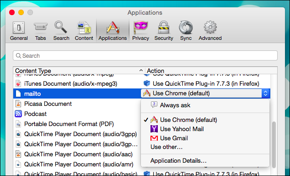This screenshot has width=290, height=176.
Task: Select the Podcast row
Action: pos(77,114)
